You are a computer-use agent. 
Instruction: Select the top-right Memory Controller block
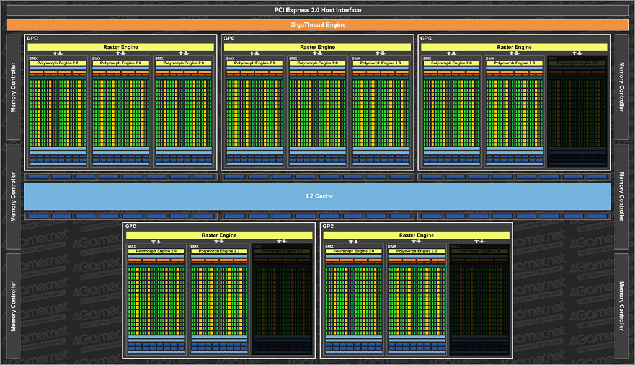[x=622, y=87]
